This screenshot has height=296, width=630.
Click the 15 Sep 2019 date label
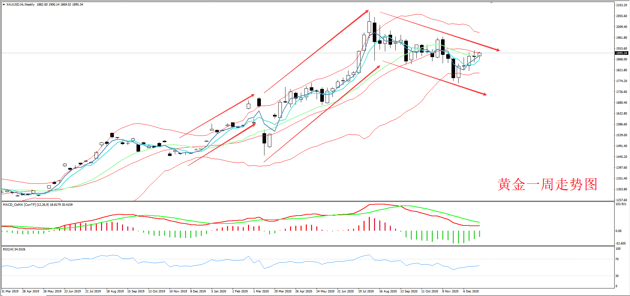point(136,291)
